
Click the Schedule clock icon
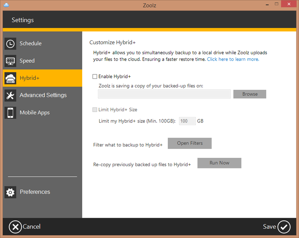[10, 44]
